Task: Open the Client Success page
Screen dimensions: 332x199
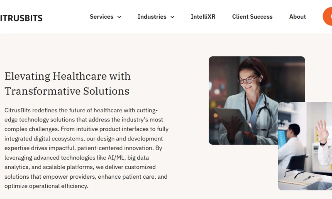Action: tap(252, 17)
